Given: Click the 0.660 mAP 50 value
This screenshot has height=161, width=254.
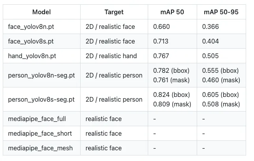Looking at the screenshot, I should click(161, 27).
